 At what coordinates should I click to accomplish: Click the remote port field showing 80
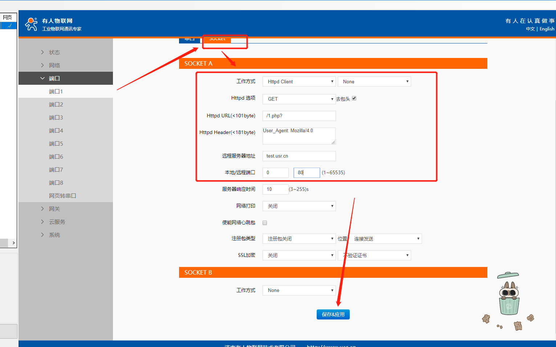click(307, 172)
